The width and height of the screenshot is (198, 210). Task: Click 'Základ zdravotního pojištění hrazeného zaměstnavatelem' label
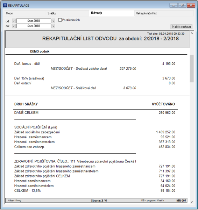[x=56, y=171]
